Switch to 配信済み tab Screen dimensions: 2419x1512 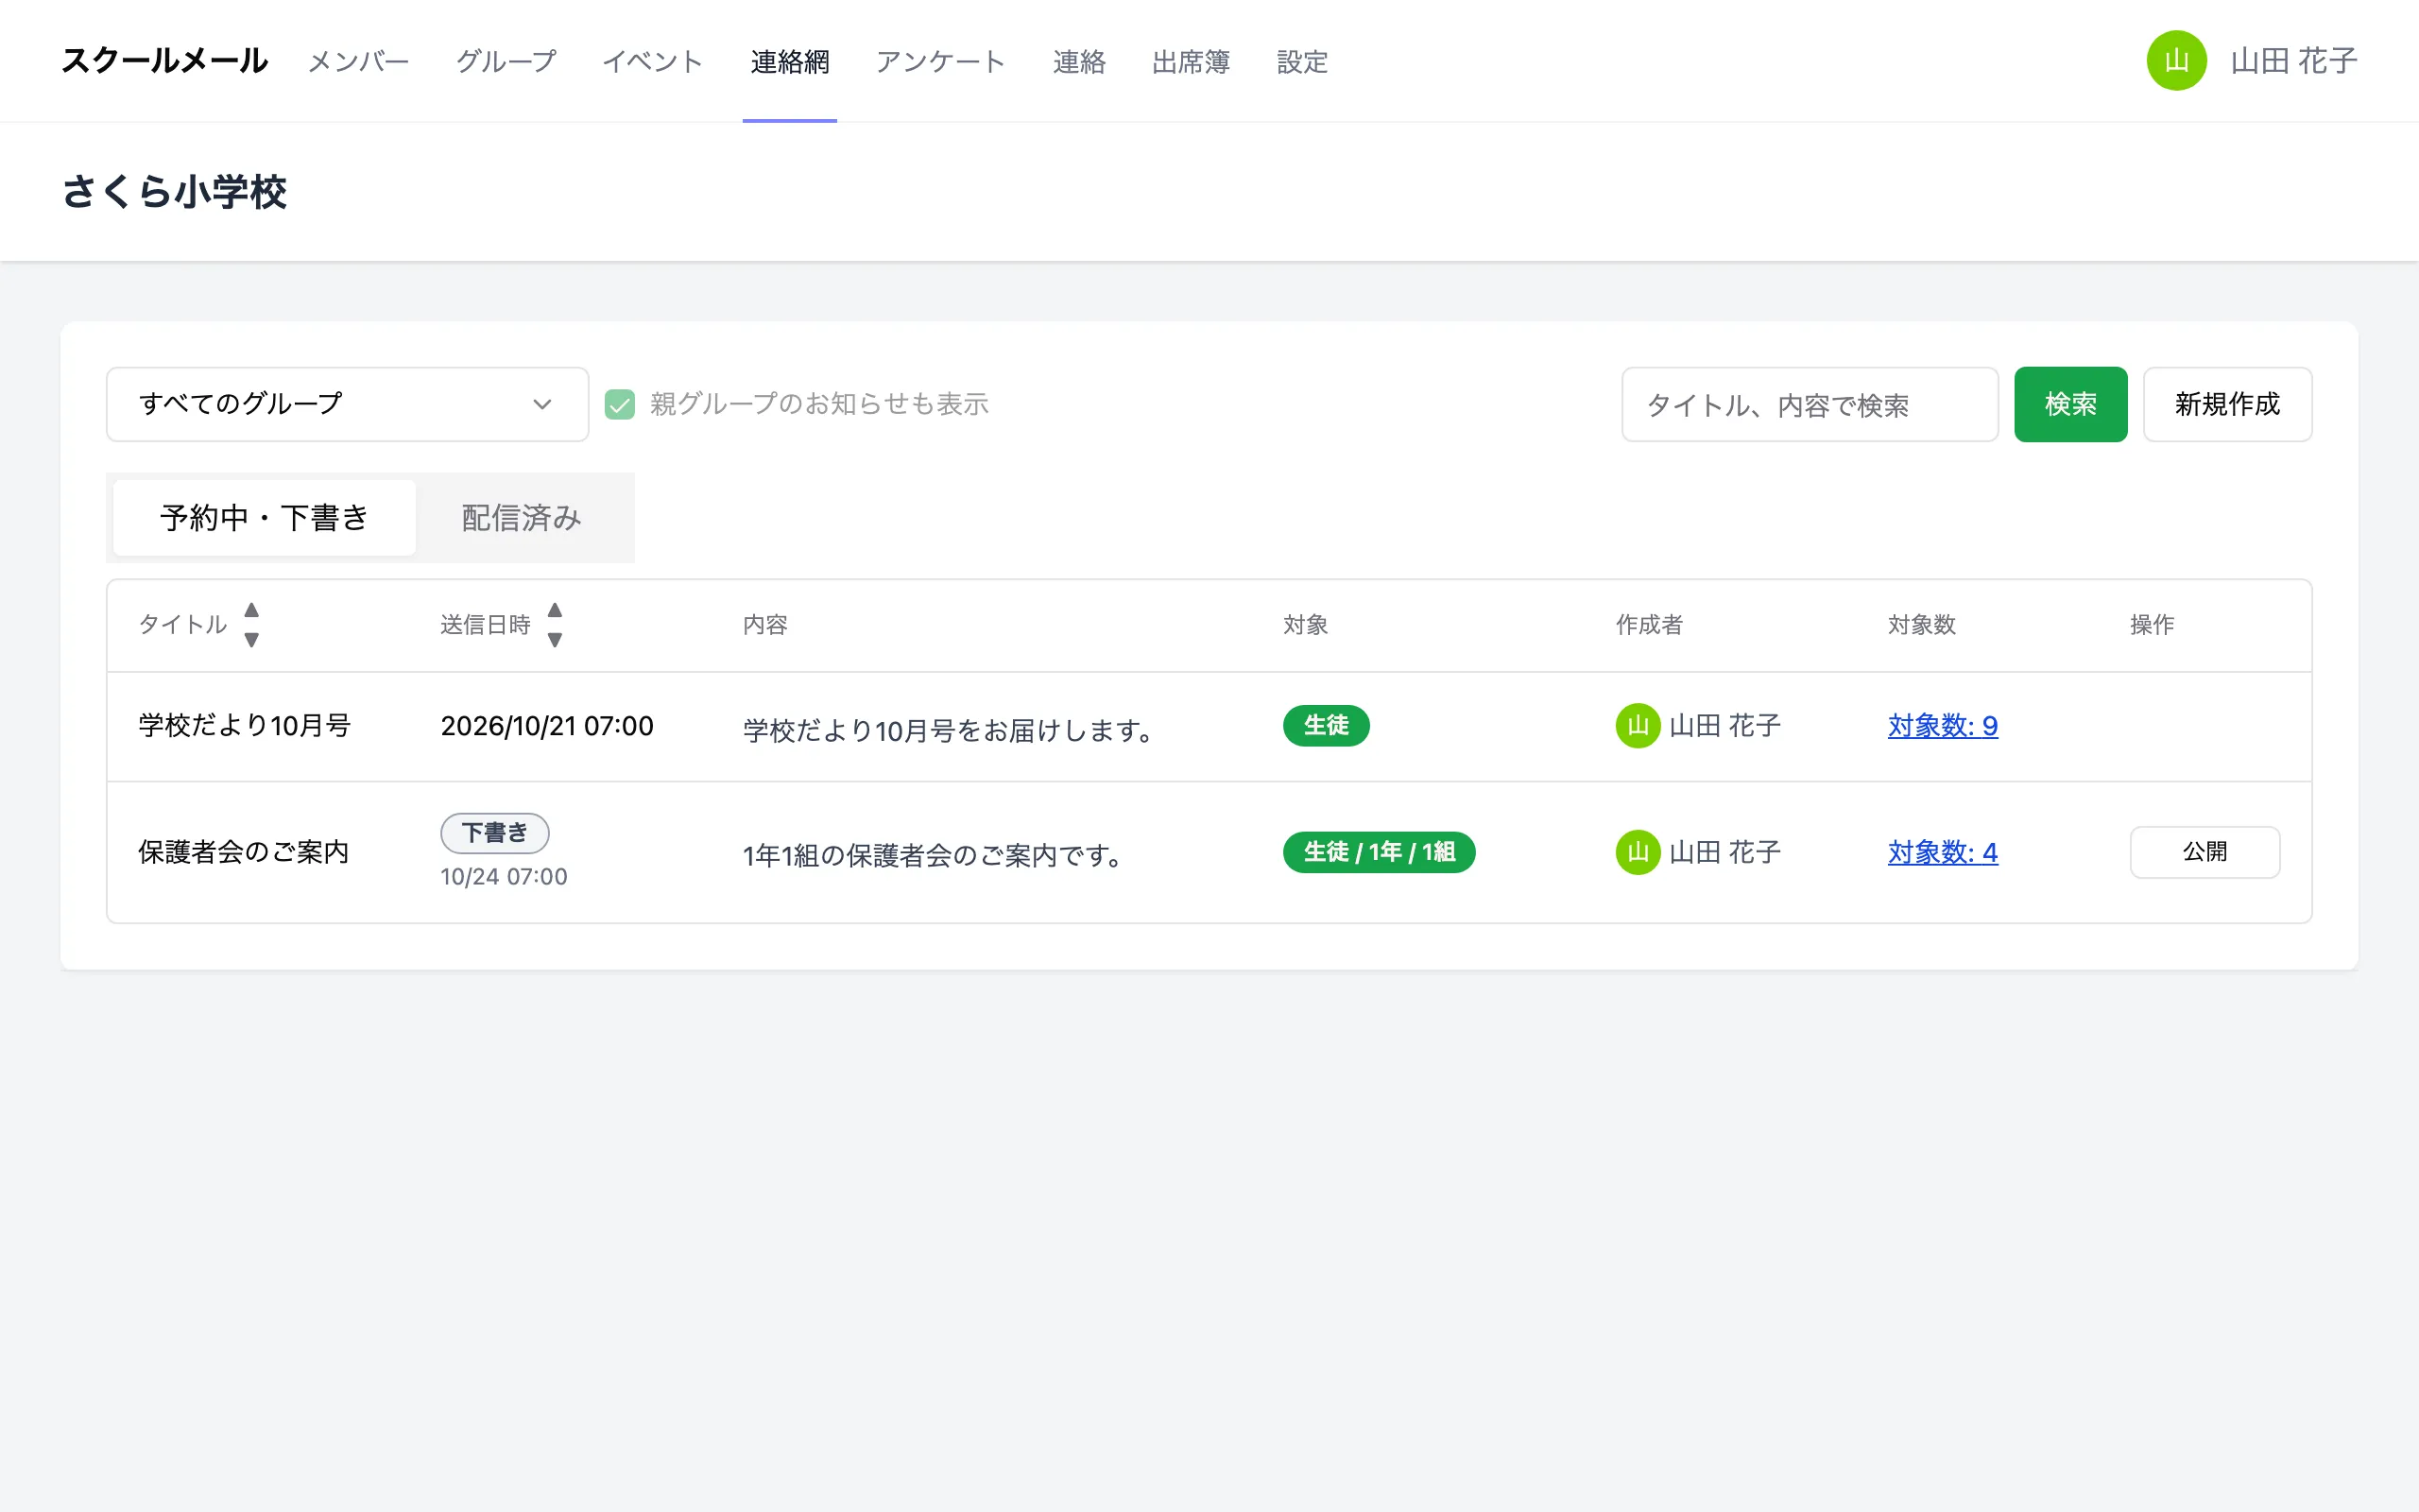521,518
